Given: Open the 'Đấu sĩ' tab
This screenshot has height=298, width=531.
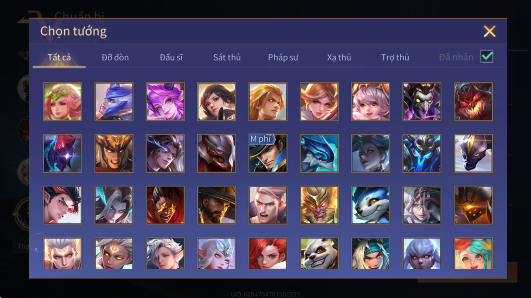Looking at the screenshot, I should pyautogui.click(x=171, y=57).
